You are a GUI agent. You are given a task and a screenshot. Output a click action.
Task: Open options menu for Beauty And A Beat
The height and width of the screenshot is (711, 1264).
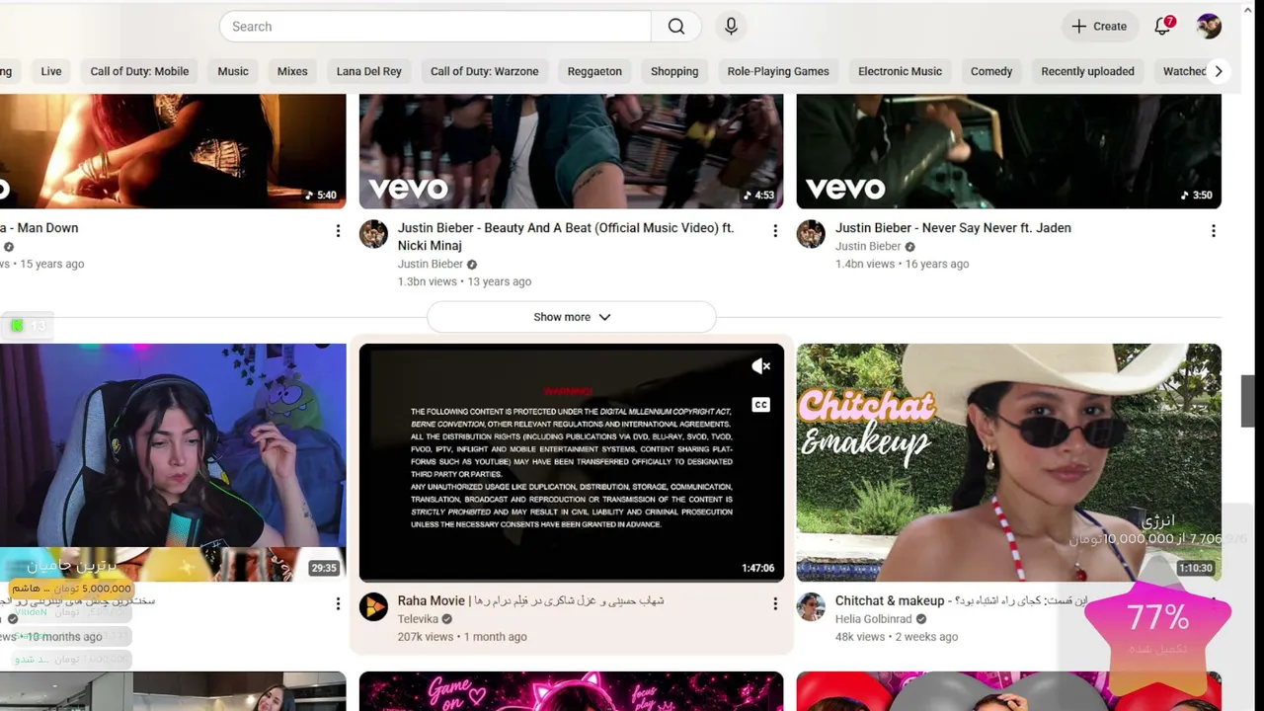click(x=775, y=231)
